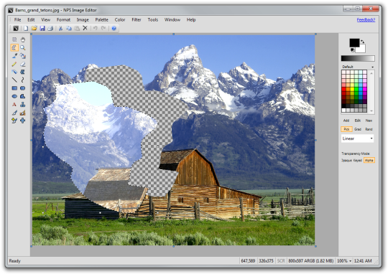Select the rectangular selection tool

click(14, 39)
